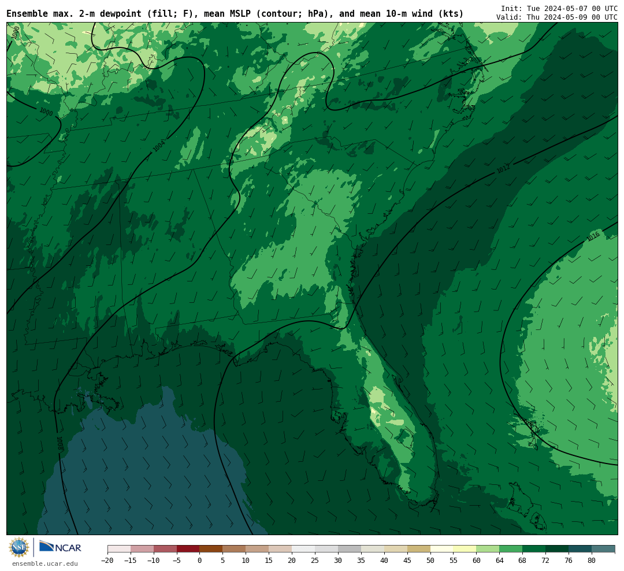This screenshot has height=571, width=624.
Task: Select the map title text
Action: pyautogui.click(x=235, y=14)
